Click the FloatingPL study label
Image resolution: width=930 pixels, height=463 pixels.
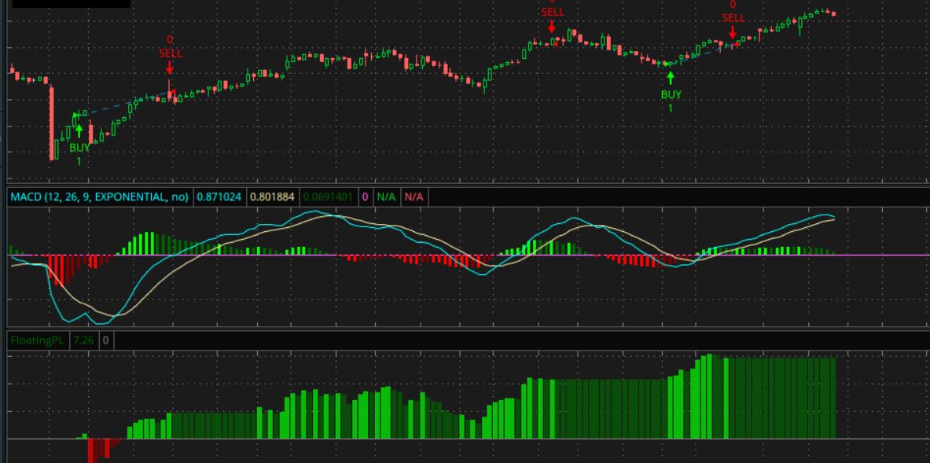tap(38, 340)
